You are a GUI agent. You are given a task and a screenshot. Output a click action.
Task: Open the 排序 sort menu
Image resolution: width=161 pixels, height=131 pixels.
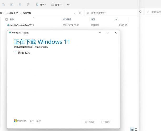pyautogui.click(x=41, y=5)
